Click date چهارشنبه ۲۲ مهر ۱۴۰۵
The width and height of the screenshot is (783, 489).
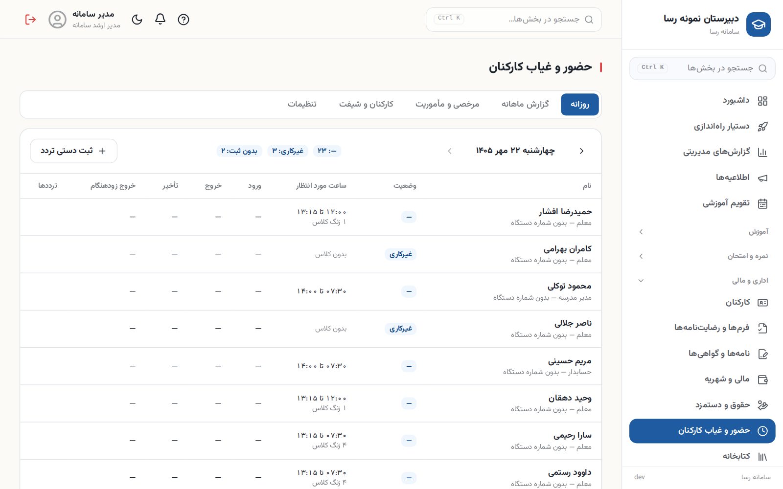(x=515, y=151)
